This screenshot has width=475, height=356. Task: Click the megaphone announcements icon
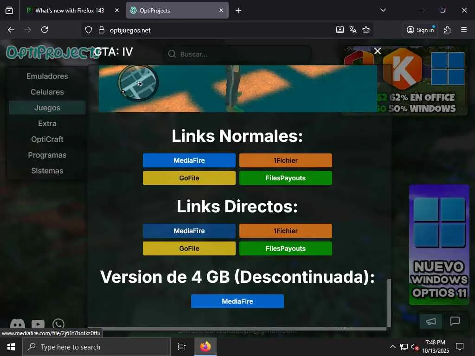point(431,321)
